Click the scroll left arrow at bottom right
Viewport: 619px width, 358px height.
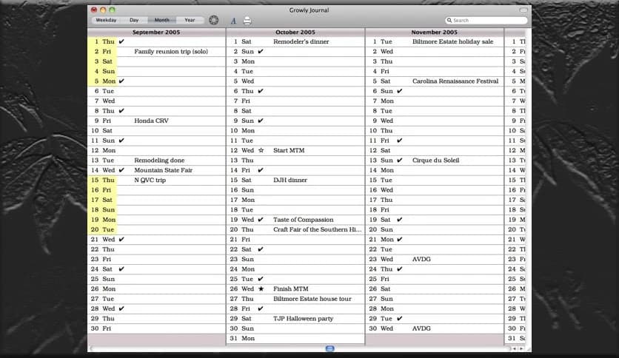514,348
